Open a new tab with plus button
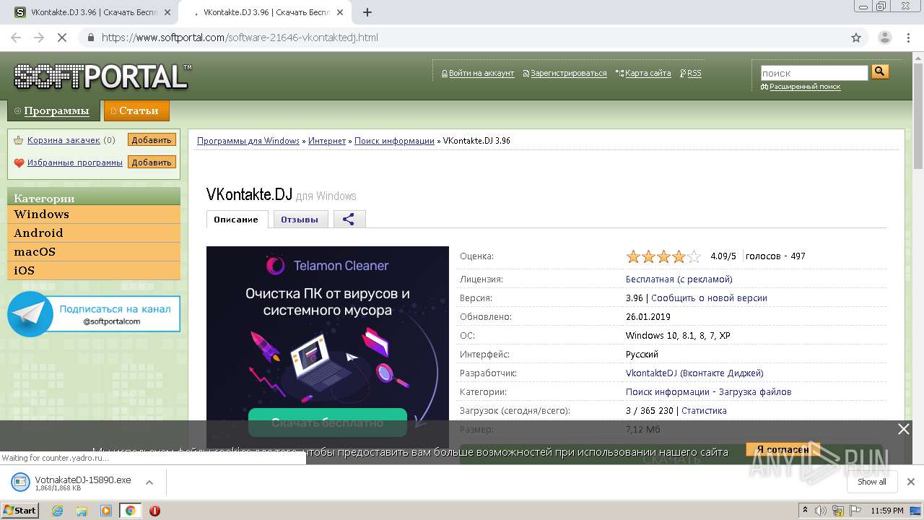Image resolution: width=924 pixels, height=520 pixels. (367, 12)
